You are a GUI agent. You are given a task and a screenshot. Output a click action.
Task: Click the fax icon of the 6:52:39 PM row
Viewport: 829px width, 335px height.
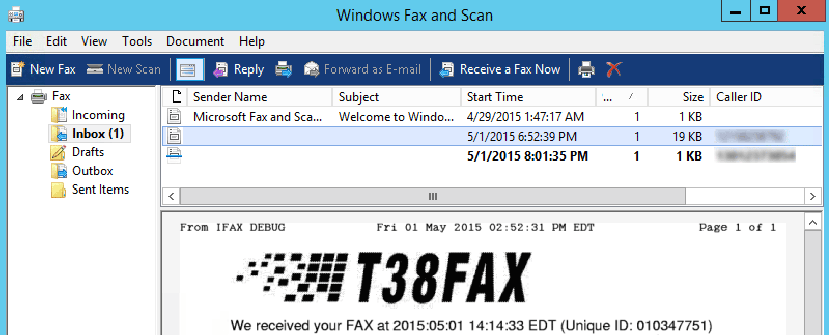pos(175,136)
